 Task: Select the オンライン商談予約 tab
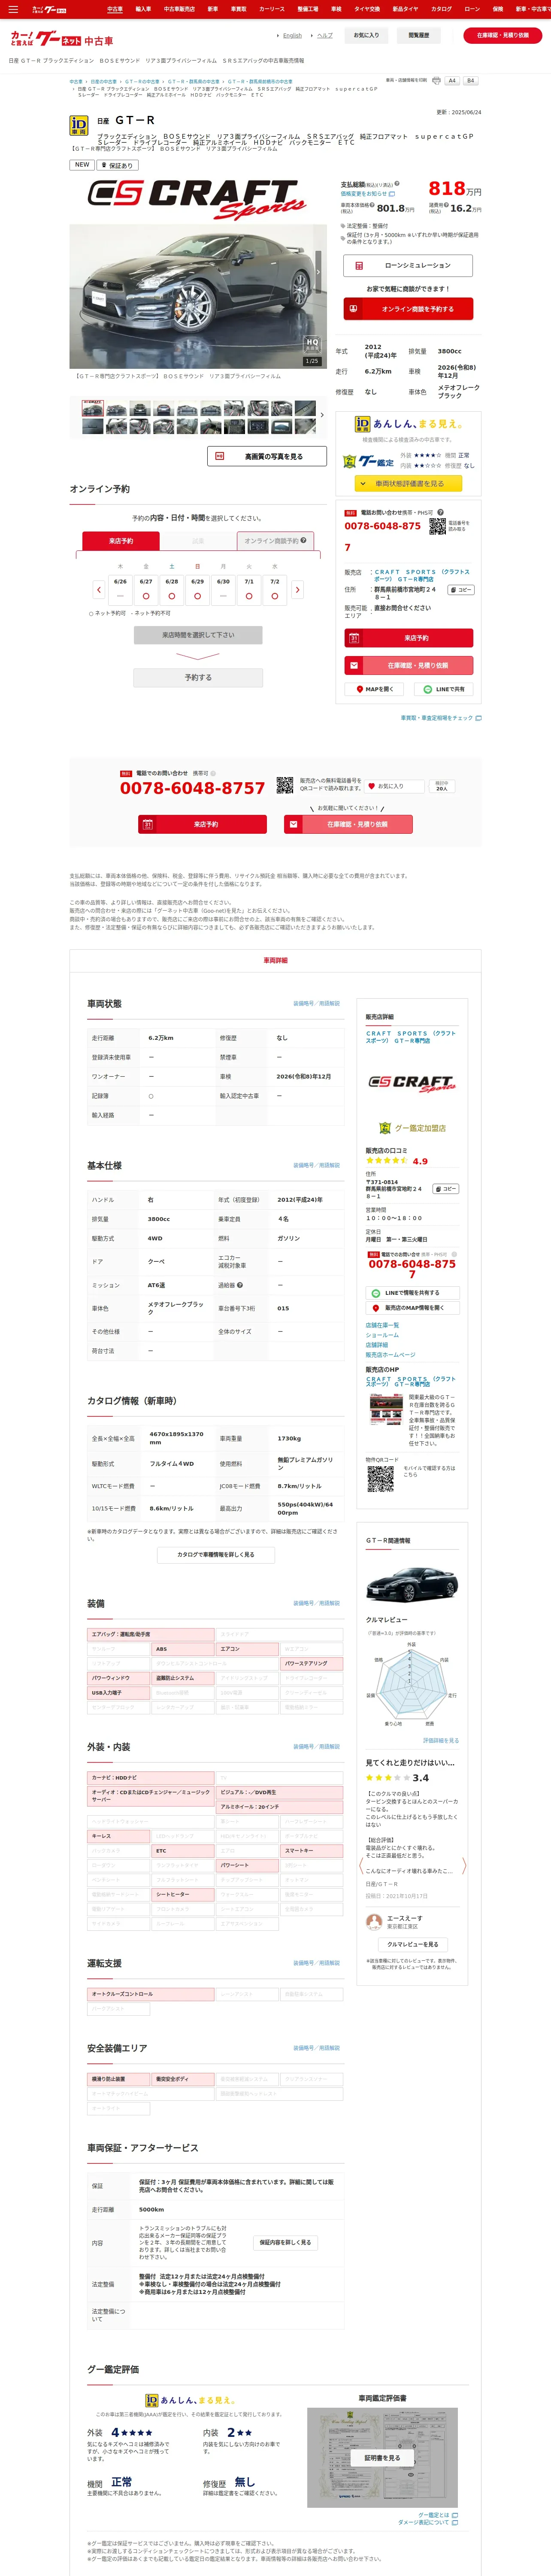pyautogui.click(x=275, y=541)
